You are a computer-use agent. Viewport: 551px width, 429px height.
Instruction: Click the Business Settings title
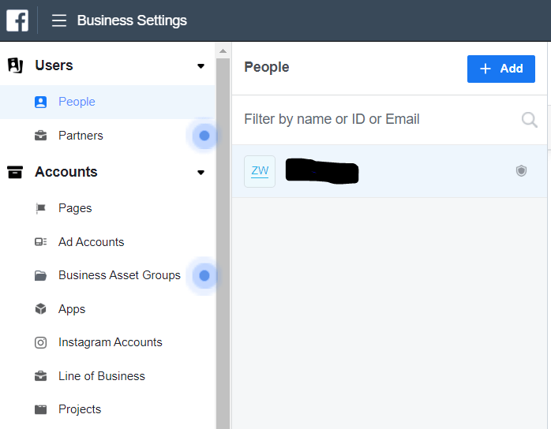point(132,21)
